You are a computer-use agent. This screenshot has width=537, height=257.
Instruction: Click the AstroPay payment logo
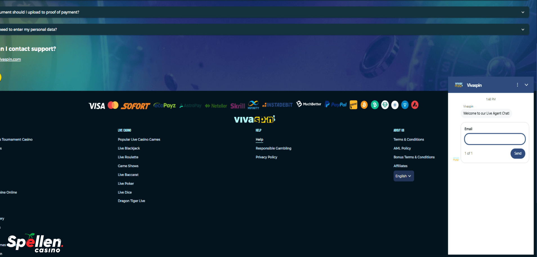[x=190, y=106]
